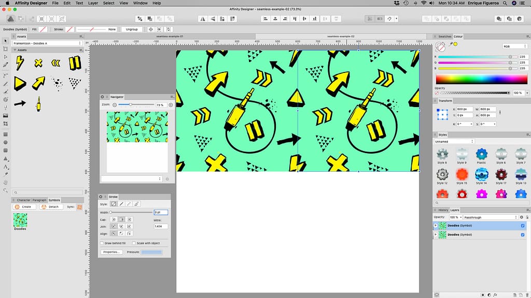Choose the bevel join option in the Stroke panel
This screenshot has width=531, height=298.
[129, 226]
